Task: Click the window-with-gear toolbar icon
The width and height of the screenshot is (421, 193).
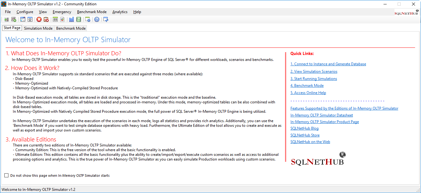Action: tap(30, 19)
